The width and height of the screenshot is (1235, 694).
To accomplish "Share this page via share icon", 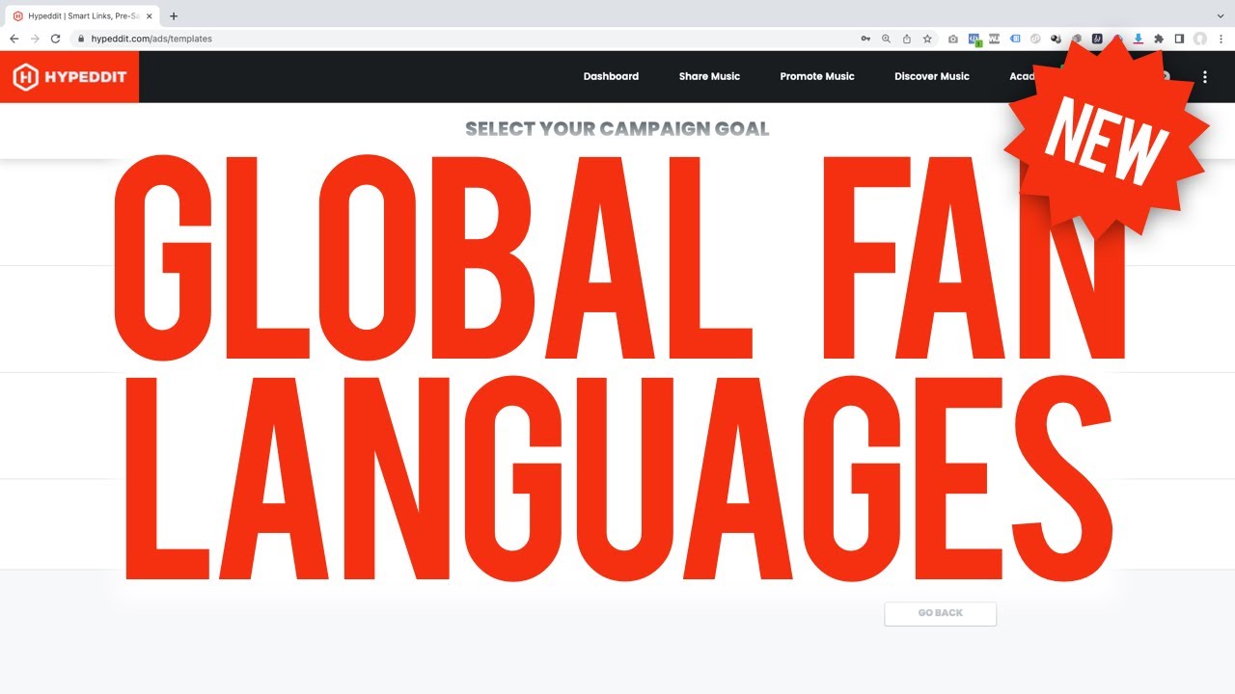I will (907, 39).
